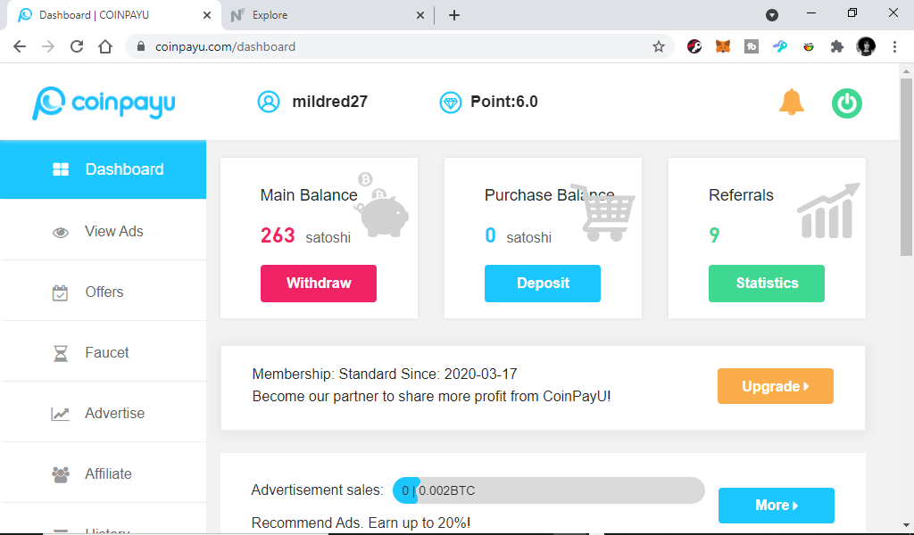Close the Dashboard | COINPAYU tab
914x535 pixels.
[207, 15]
